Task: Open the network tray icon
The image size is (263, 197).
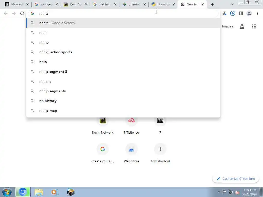Action: click(x=231, y=192)
